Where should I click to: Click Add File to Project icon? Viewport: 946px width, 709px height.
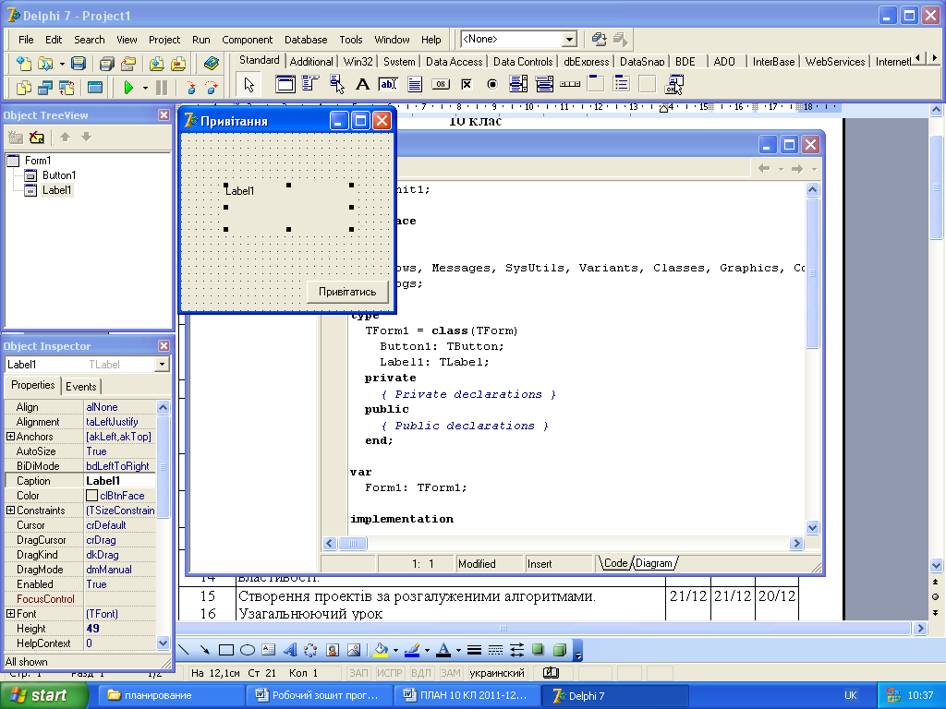pos(157,63)
